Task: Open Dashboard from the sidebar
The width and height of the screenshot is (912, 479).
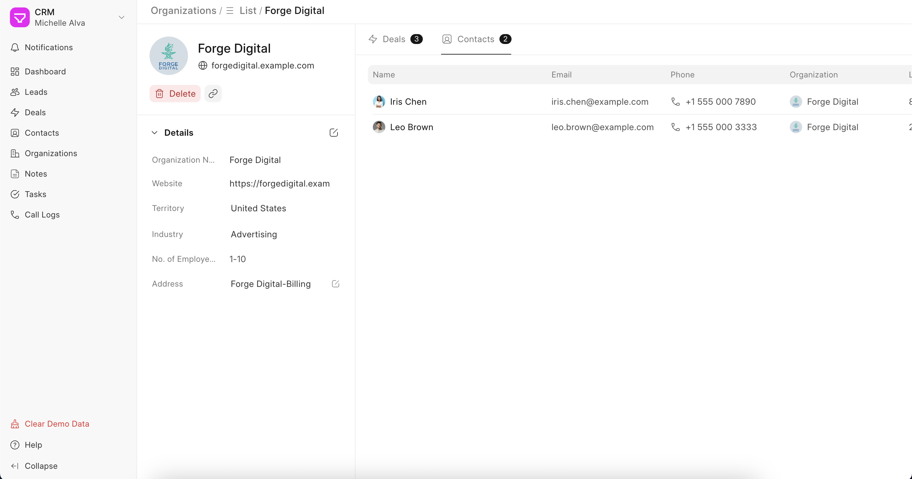Action: pyautogui.click(x=45, y=71)
